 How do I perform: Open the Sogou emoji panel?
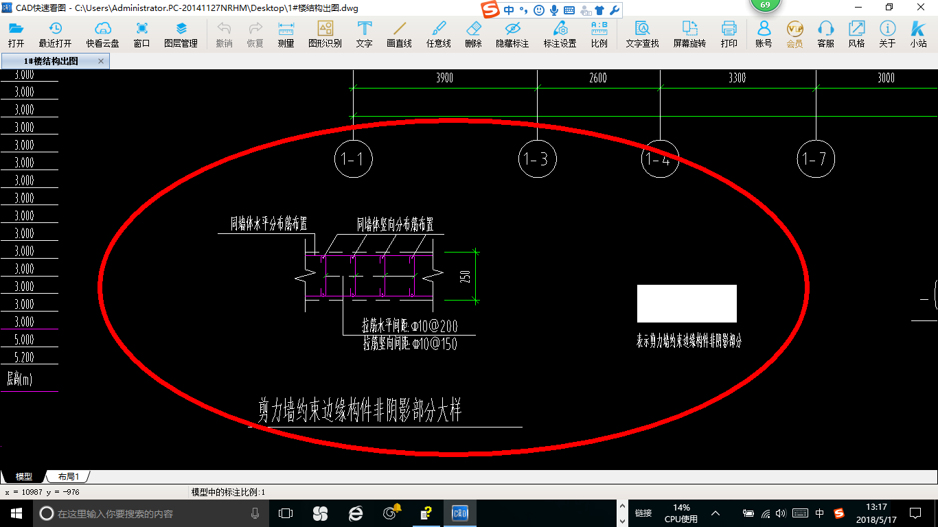[x=539, y=10]
